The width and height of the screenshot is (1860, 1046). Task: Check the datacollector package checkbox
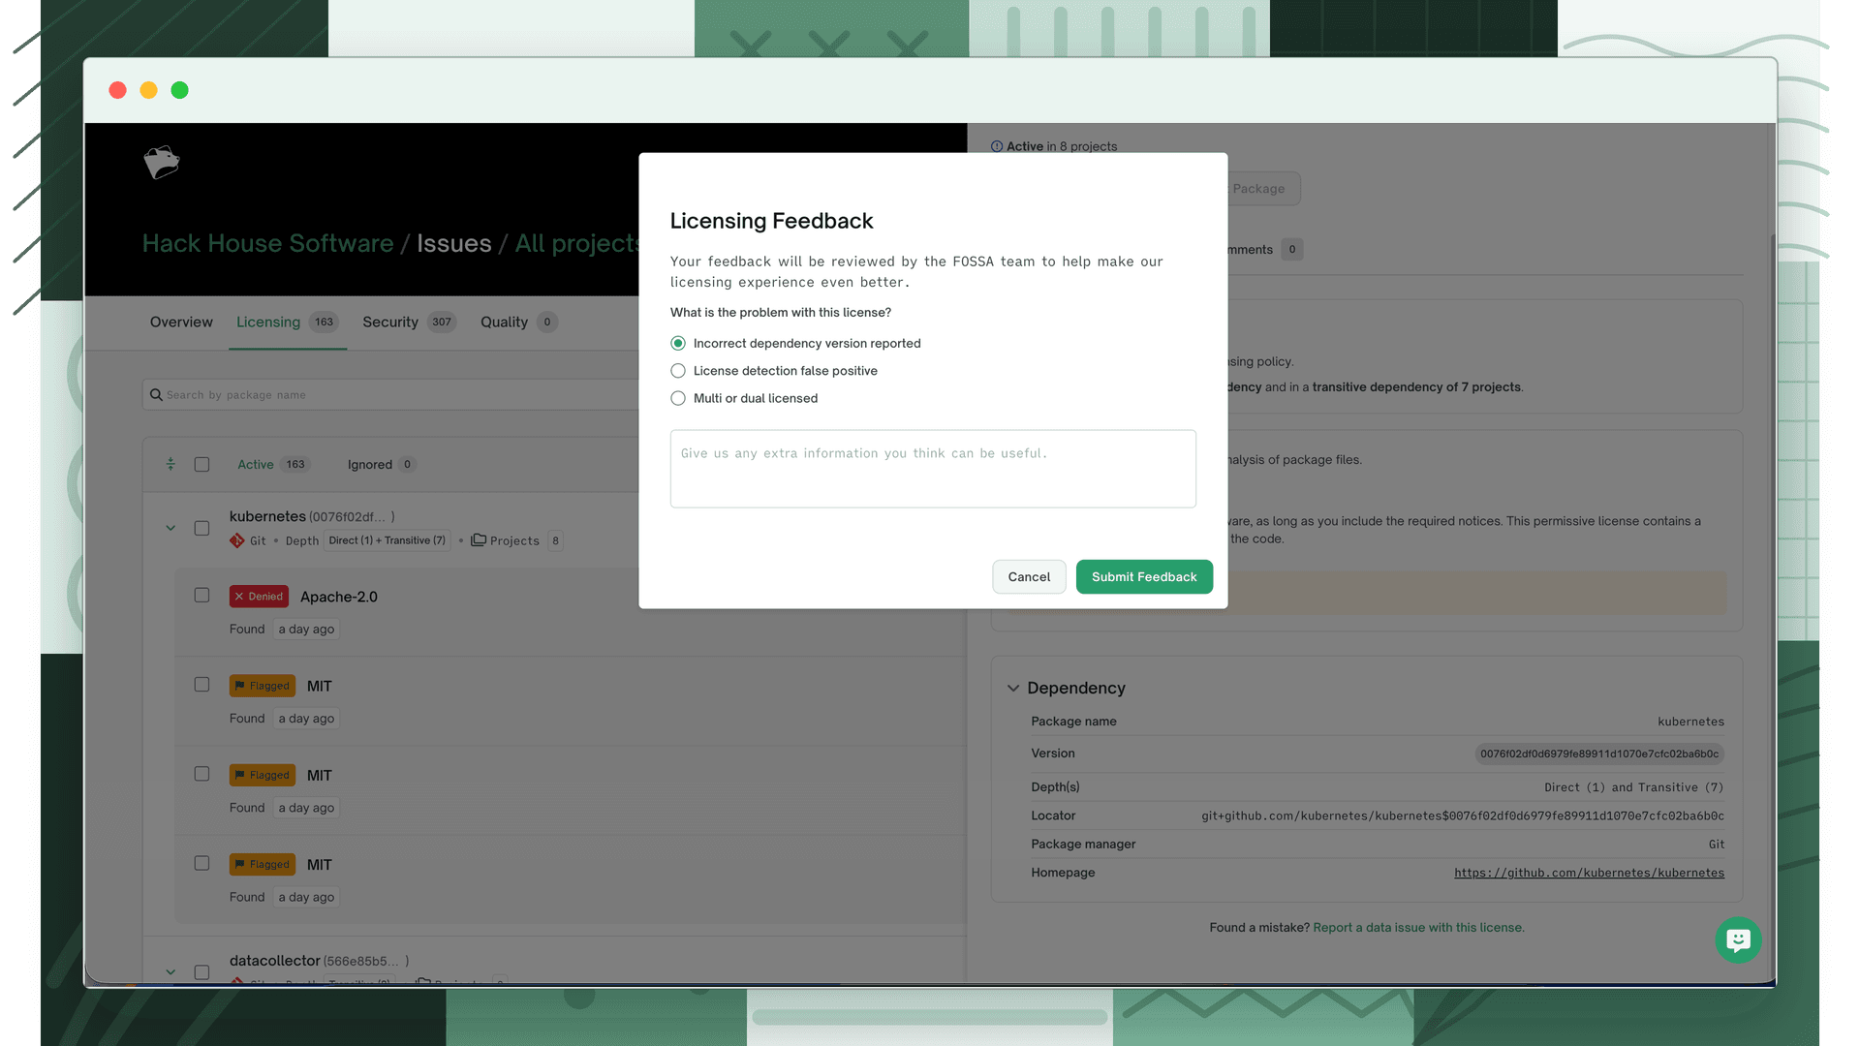click(201, 971)
